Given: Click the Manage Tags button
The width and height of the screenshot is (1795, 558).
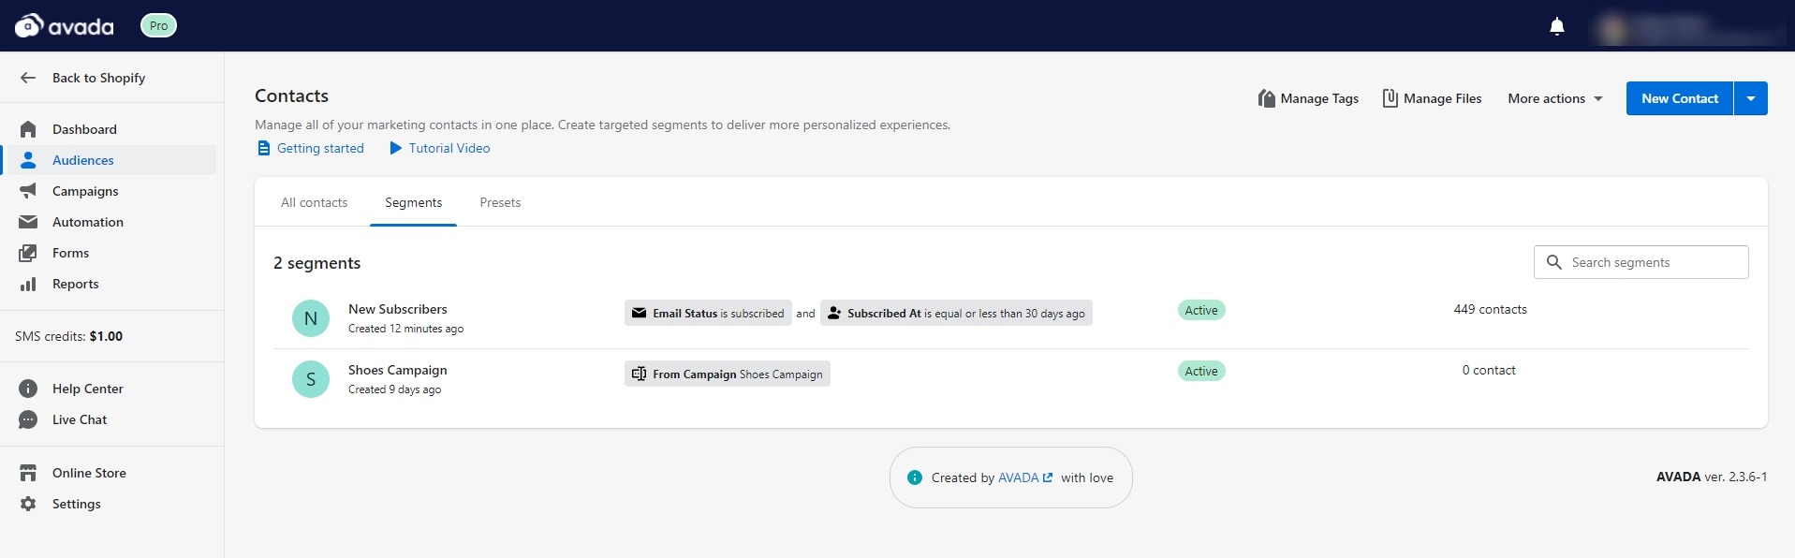Looking at the screenshot, I should pos(1308,98).
